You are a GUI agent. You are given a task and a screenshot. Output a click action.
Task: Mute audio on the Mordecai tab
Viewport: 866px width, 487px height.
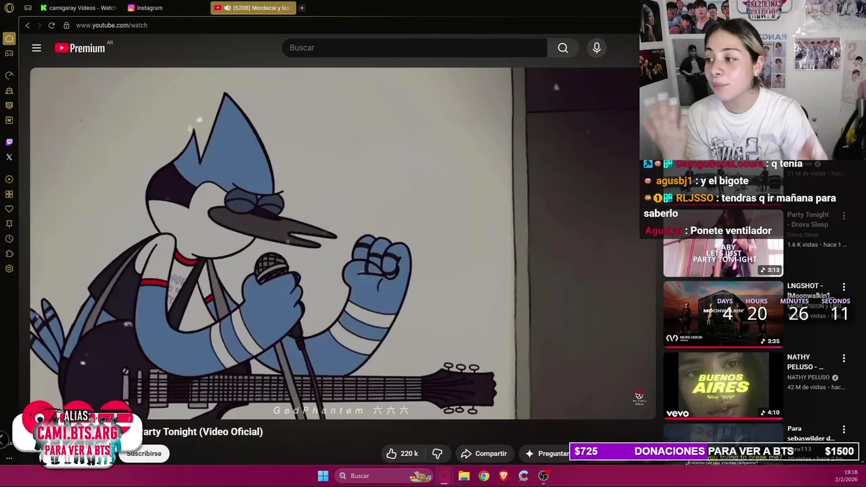tap(227, 8)
